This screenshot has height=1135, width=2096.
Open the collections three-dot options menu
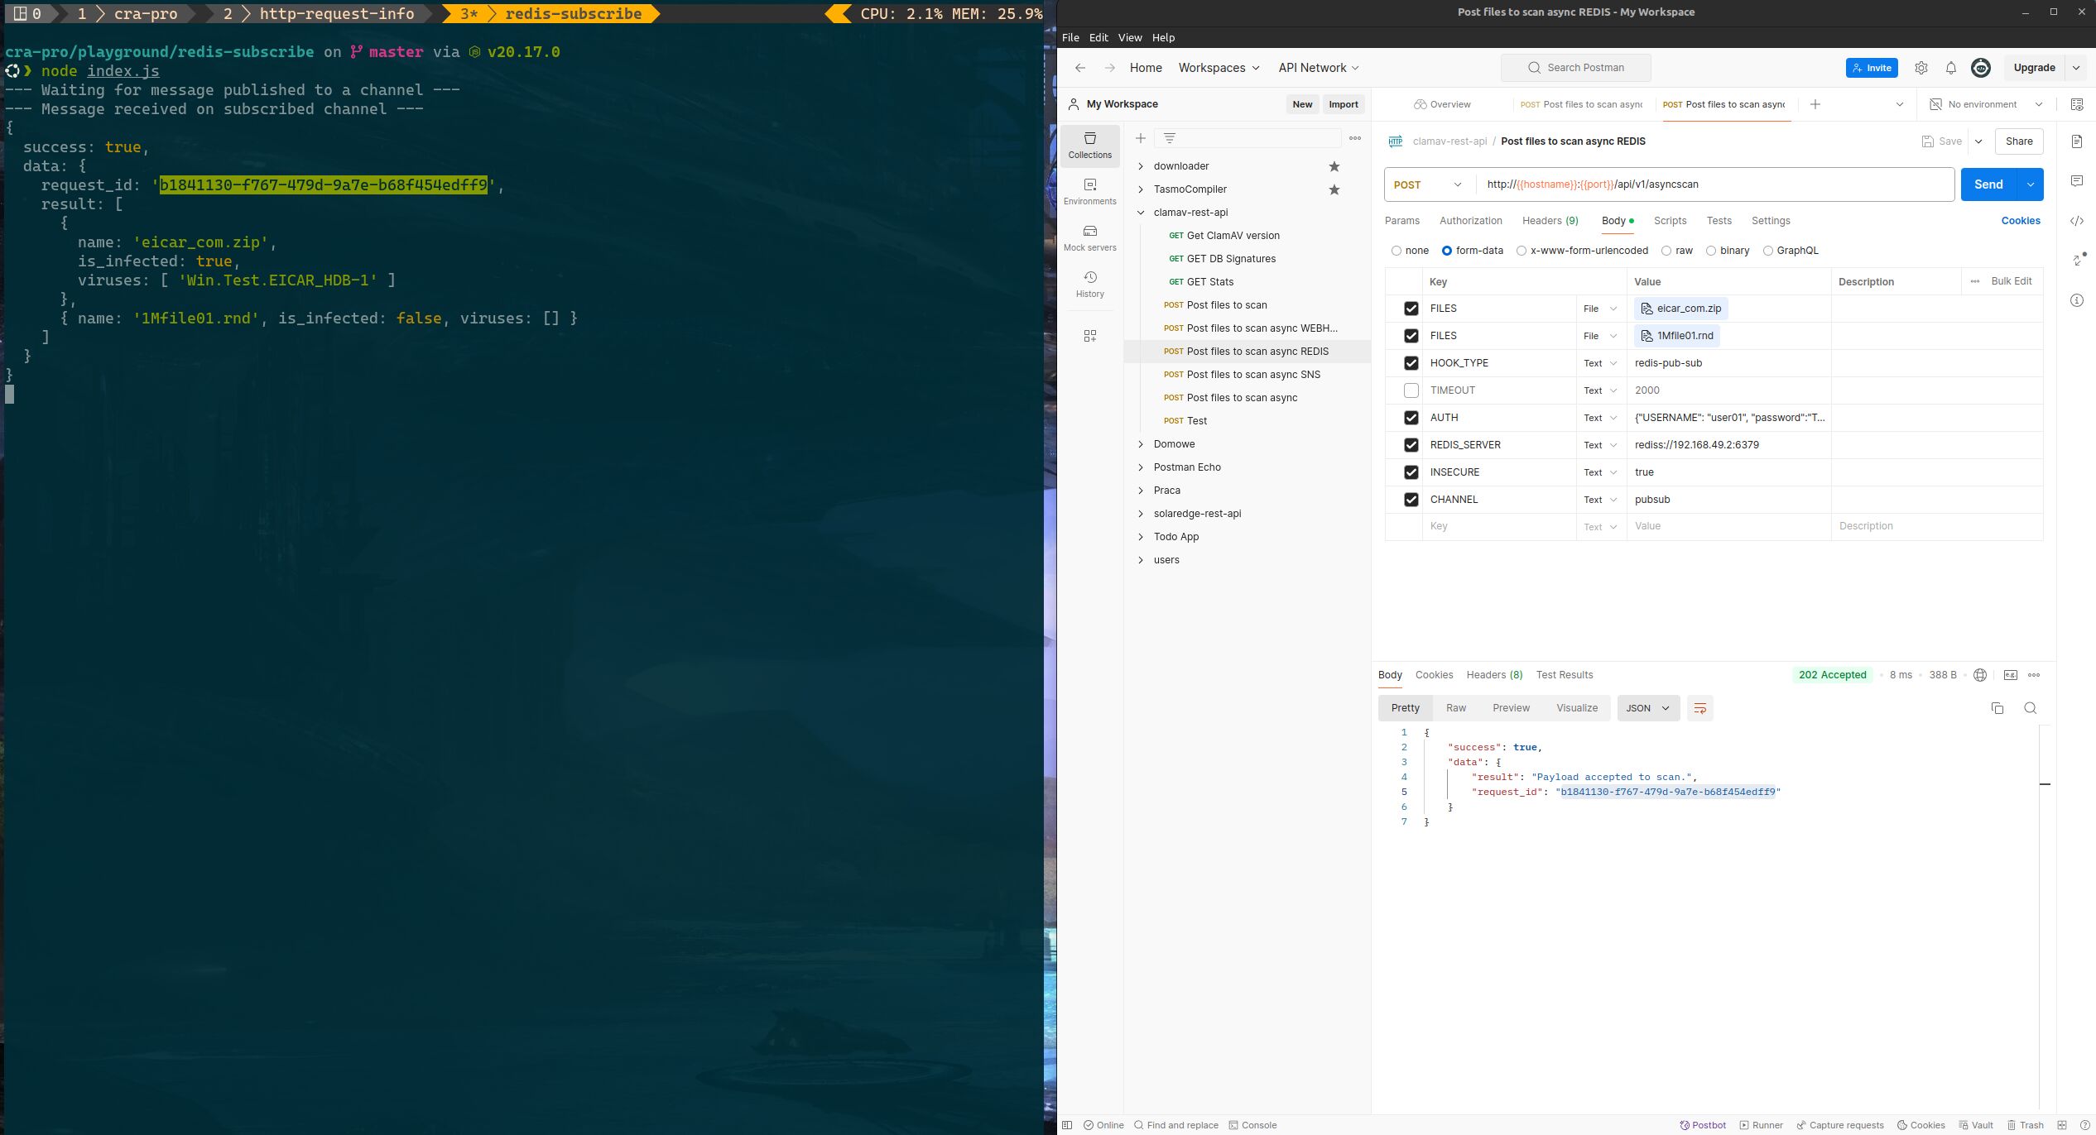[x=1354, y=138]
